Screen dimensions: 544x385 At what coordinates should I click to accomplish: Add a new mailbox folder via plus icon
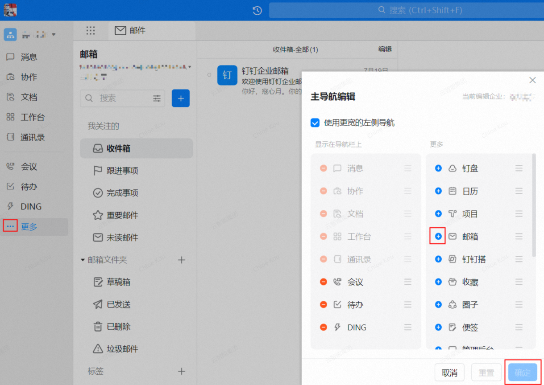pos(182,260)
